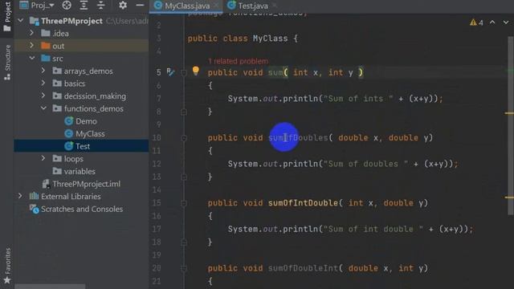Viewport: 514px width, 289px height.
Task: Click the warnings indicator showing 4
Action: point(476,22)
